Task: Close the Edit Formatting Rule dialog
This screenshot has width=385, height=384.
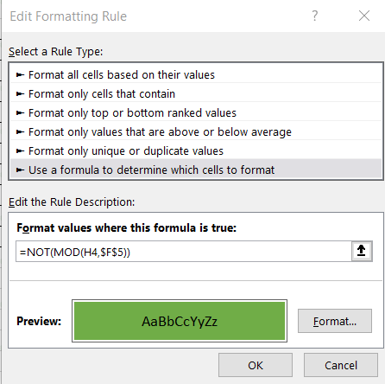Action: [x=364, y=16]
